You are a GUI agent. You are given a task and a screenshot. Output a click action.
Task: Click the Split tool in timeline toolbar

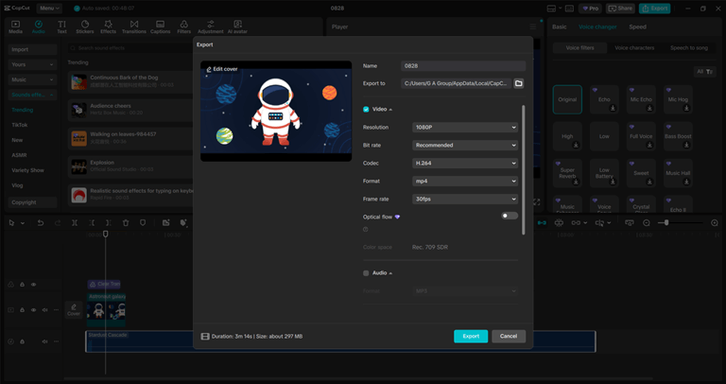pos(75,223)
